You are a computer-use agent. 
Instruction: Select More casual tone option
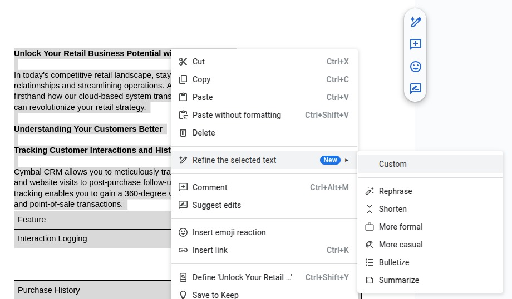pos(401,245)
